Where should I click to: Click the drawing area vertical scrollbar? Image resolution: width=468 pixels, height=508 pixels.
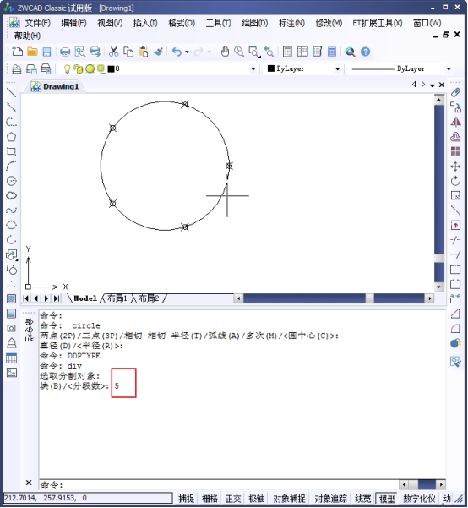tap(438, 193)
